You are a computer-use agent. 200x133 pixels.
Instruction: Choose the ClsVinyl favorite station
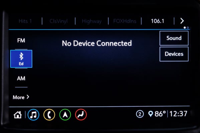pos(58,21)
